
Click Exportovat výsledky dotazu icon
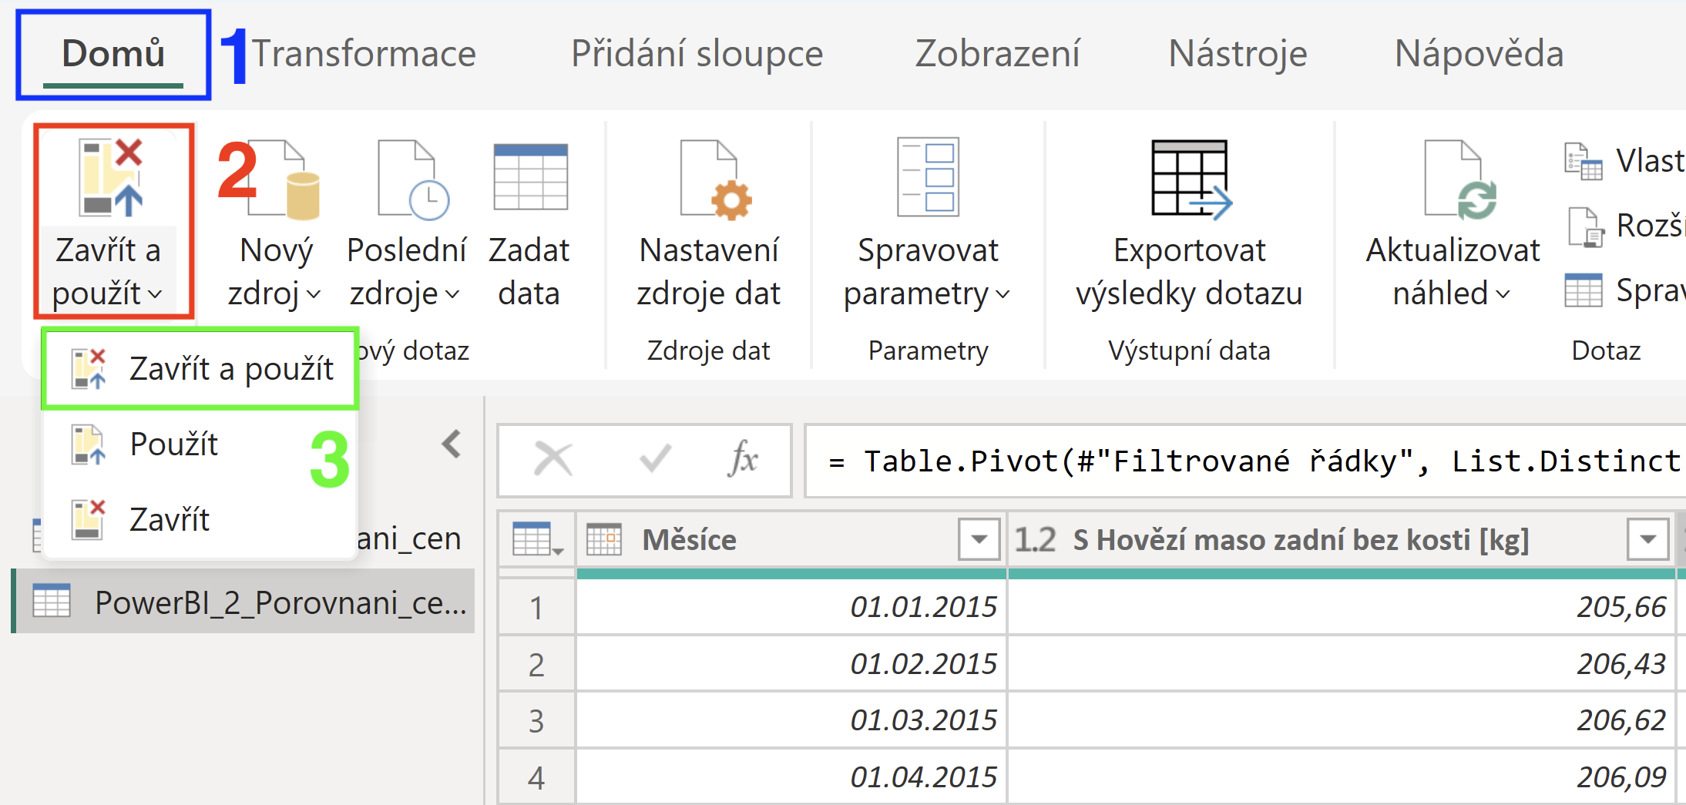(1191, 179)
